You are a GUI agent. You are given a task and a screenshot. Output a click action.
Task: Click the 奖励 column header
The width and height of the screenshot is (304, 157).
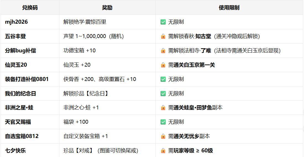[x=107, y=8]
